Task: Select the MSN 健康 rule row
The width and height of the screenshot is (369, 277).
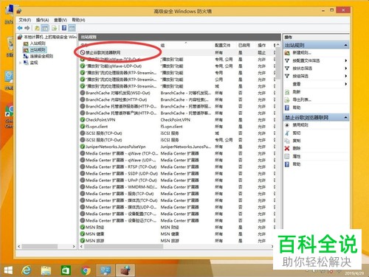Action: pyautogui.click(x=176, y=234)
